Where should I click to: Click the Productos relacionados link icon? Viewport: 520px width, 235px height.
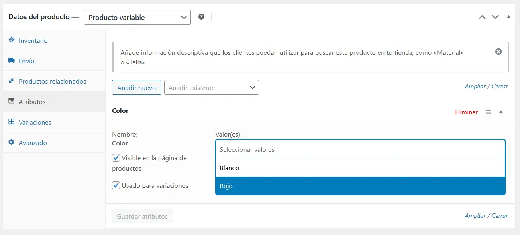[x=11, y=81]
